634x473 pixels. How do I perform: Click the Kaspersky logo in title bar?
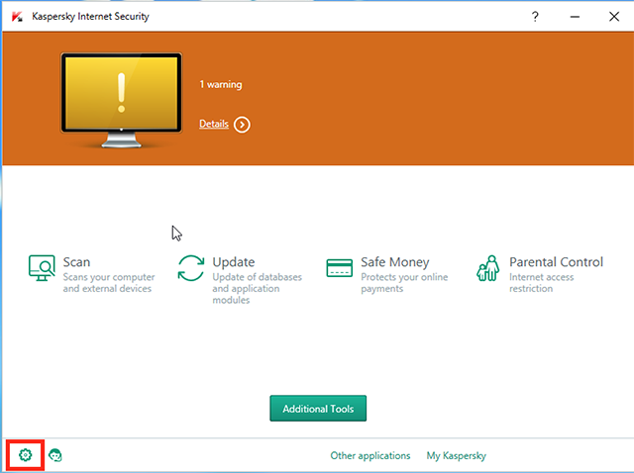coord(17,17)
